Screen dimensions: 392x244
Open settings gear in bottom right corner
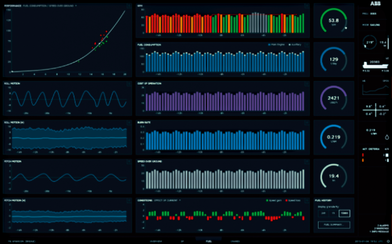388,241
